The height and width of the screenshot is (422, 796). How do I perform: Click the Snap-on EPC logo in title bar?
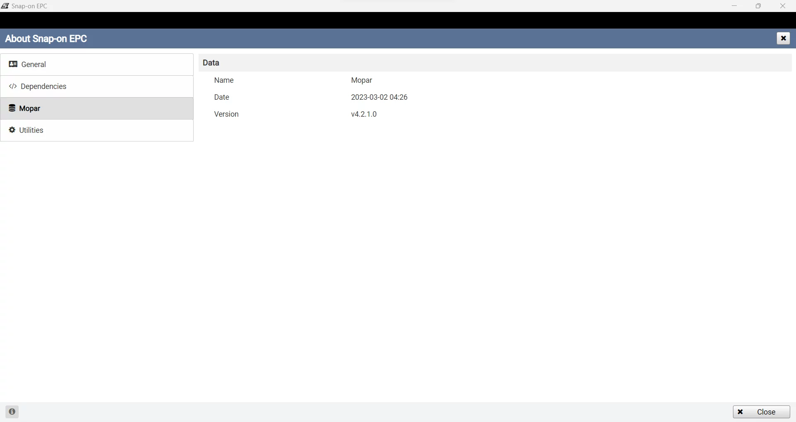tap(5, 6)
